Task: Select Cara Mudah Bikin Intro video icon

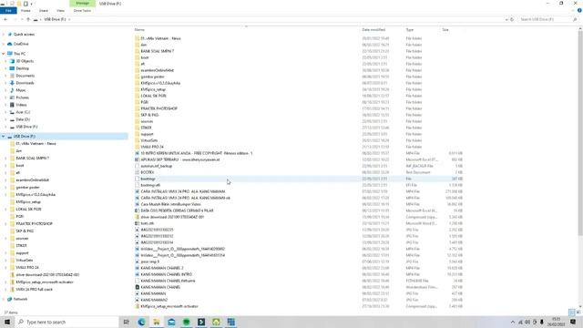Action: click(x=138, y=204)
